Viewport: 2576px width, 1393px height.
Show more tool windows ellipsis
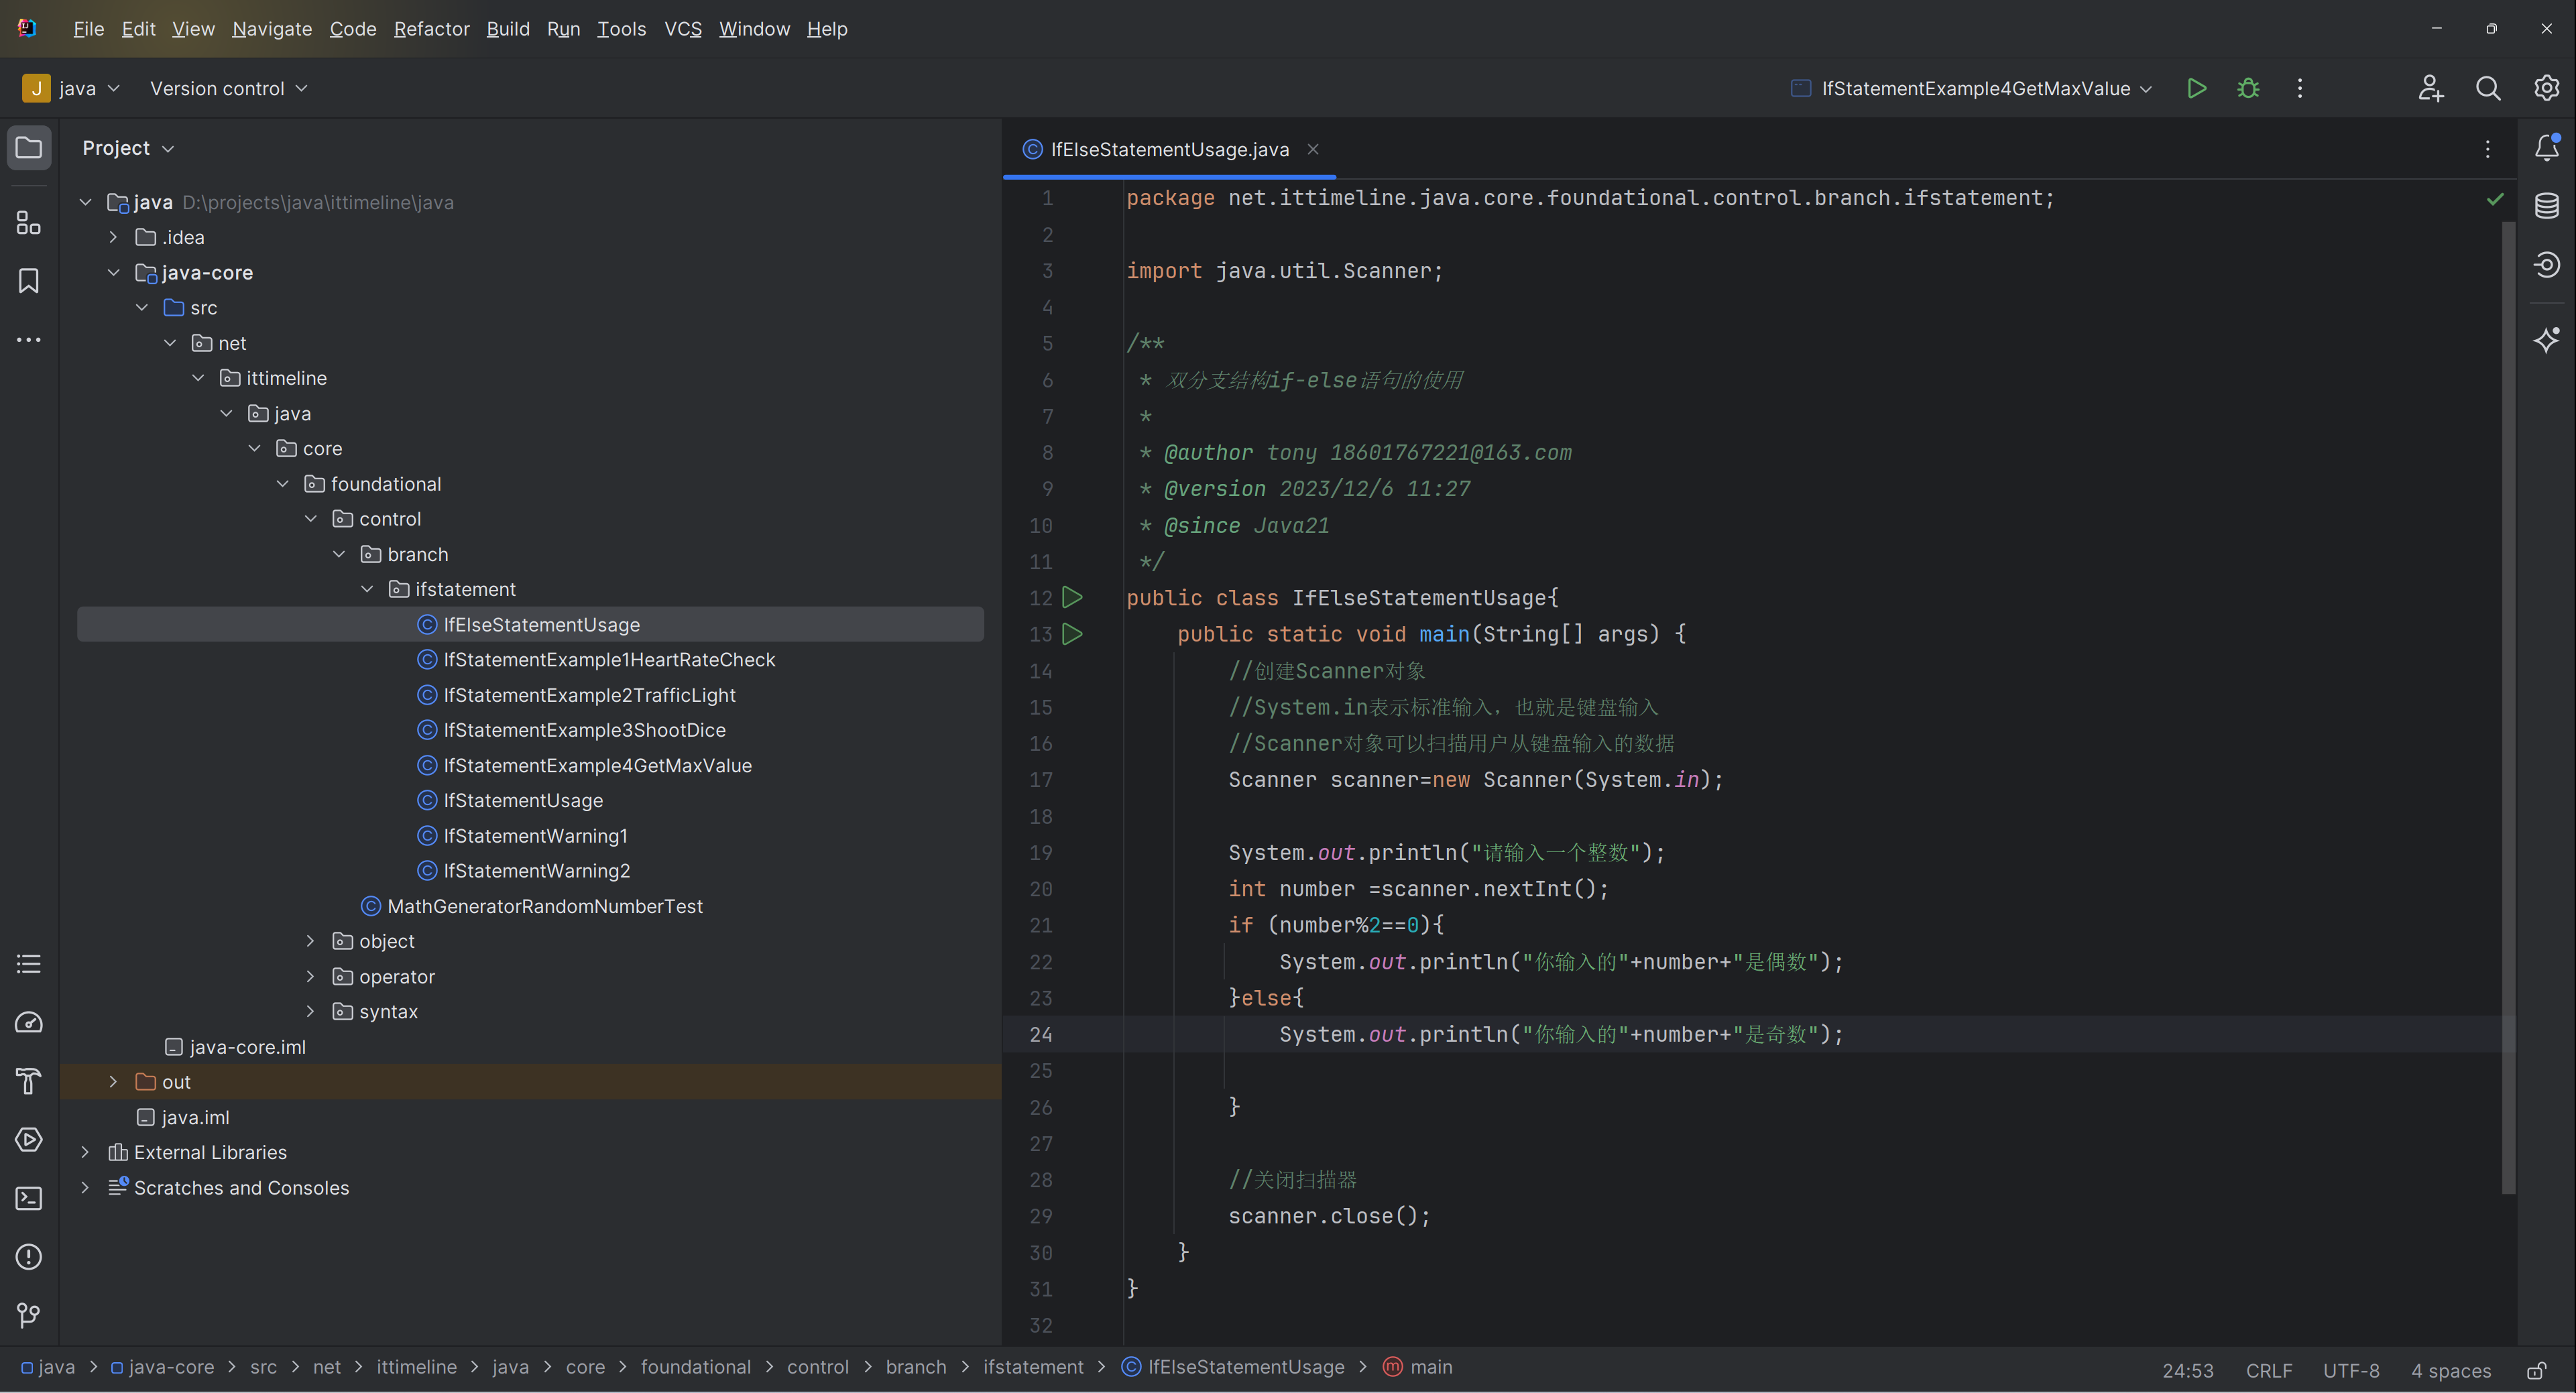pyautogui.click(x=29, y=340)
